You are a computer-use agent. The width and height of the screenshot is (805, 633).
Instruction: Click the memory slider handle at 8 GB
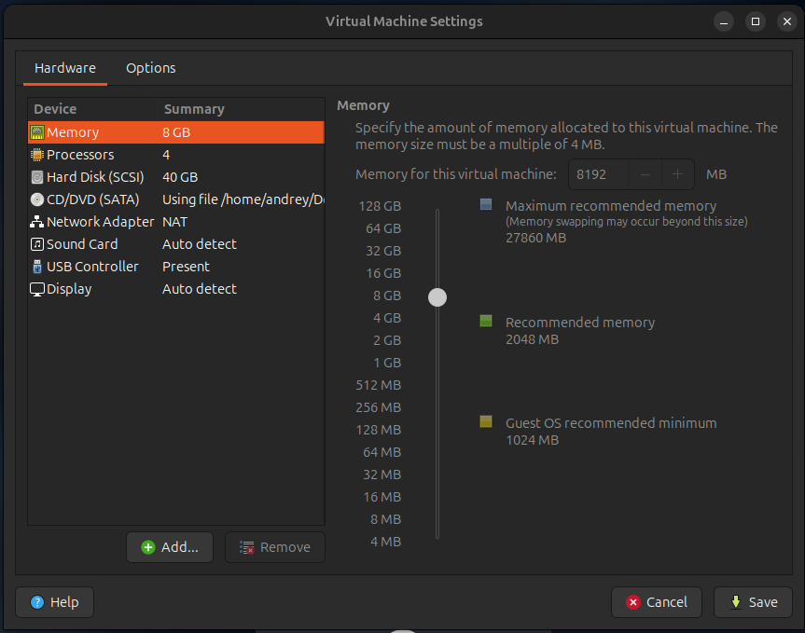pyautogui.click(x=437, y=297)
